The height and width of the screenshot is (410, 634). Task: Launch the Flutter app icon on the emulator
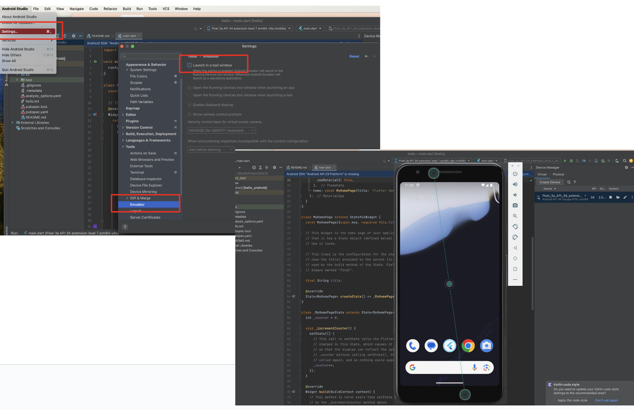tap(450, 346)
